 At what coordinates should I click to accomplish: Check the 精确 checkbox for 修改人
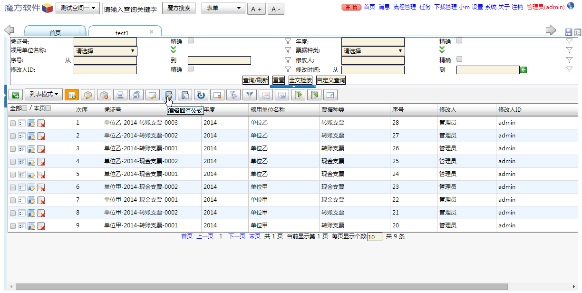459,59
